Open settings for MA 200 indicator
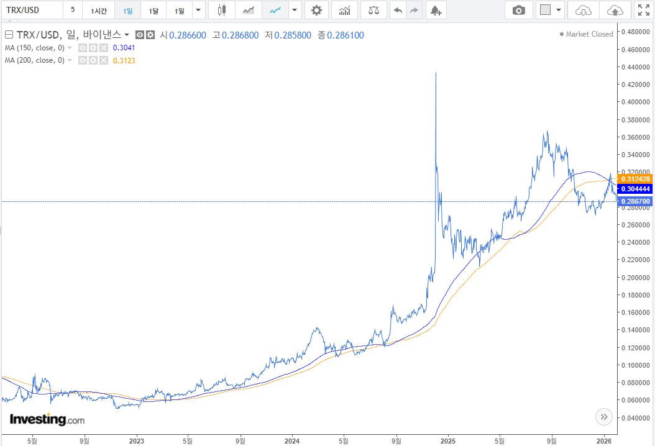Viewport: 655px width, 446px height. click(93, 60)
